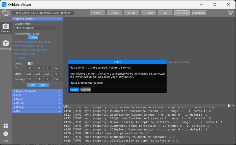
Task: Toggle the Depth stream button
Action: coord(114,13)
